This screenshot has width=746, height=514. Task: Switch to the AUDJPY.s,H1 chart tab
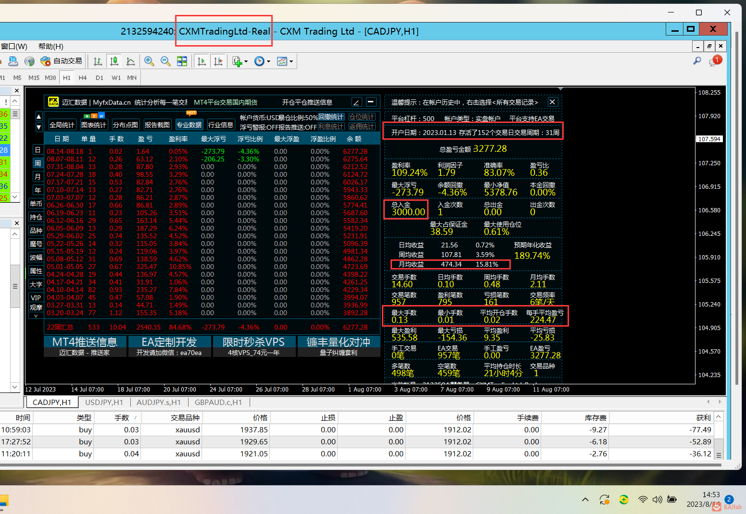coord(159,403)
